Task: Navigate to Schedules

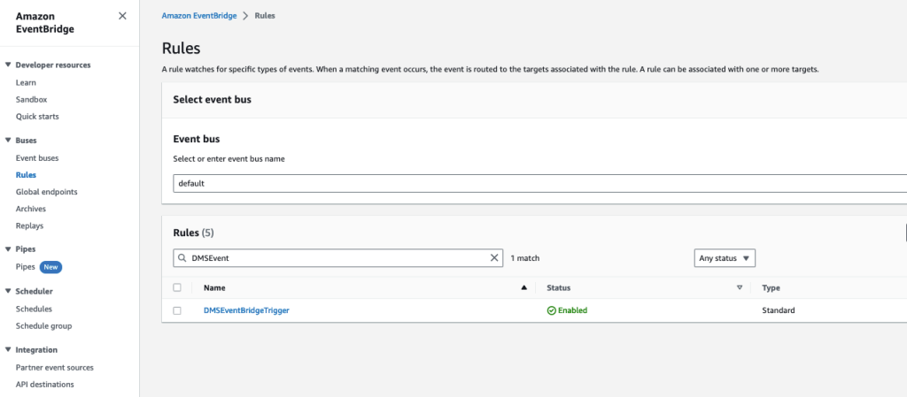Action: (x=34, y=309)
